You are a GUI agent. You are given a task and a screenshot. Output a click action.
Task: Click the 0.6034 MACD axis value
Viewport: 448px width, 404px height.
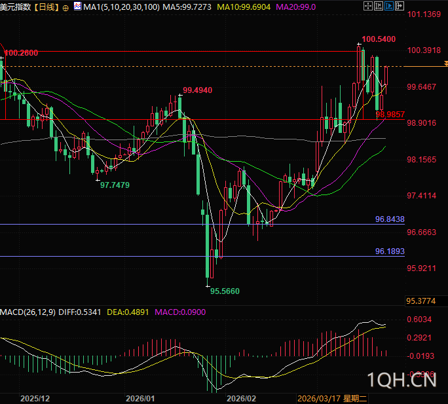tap(419, 320)
